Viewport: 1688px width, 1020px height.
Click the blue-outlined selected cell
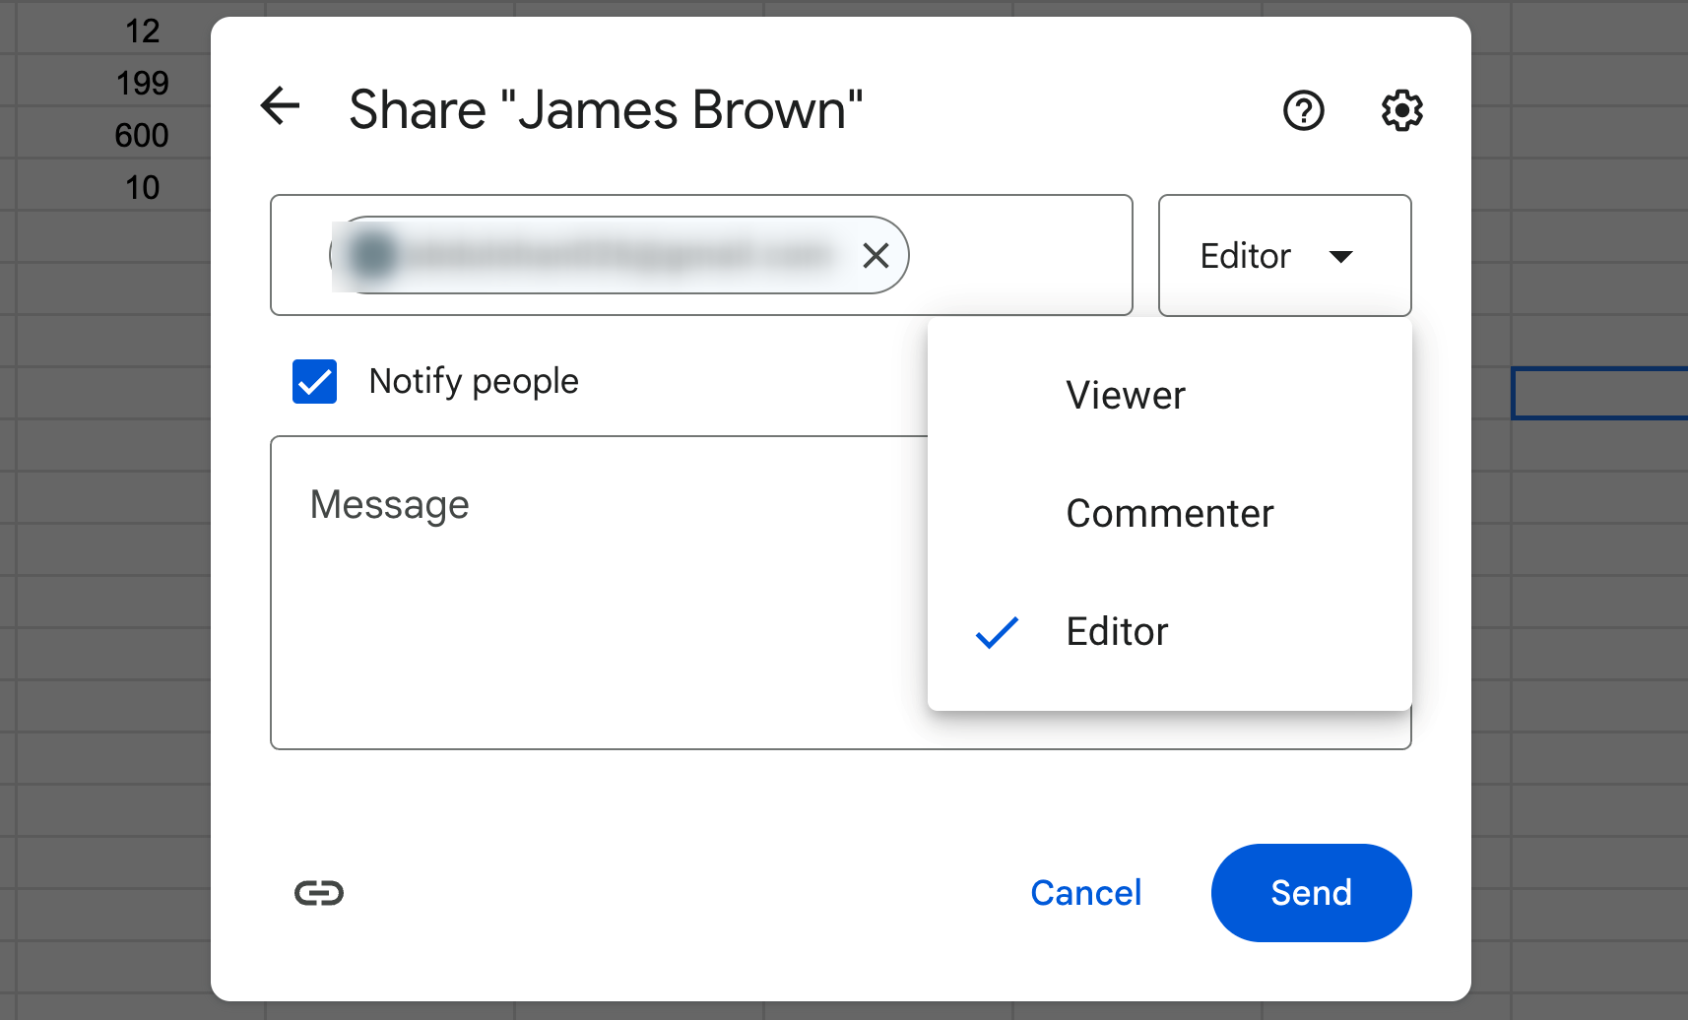(1597, 394)
